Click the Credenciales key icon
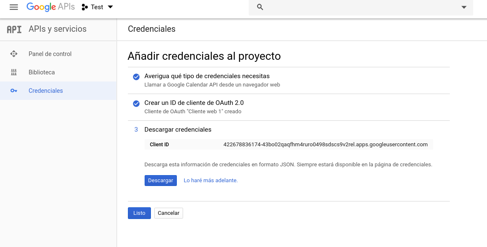 click(14, 91)
